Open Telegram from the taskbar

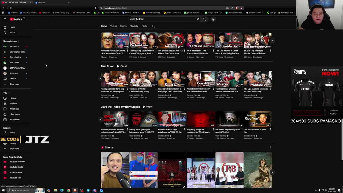[x=88, y=190]
